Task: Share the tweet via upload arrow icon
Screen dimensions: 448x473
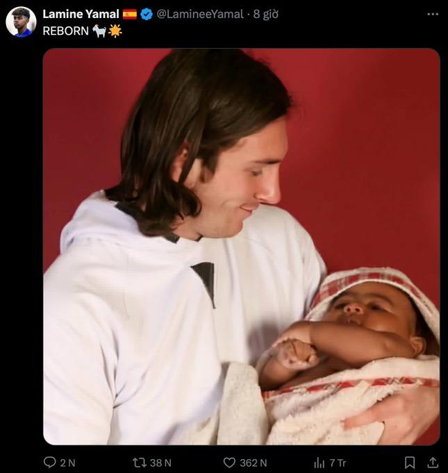Action: [x=432, y=462]
